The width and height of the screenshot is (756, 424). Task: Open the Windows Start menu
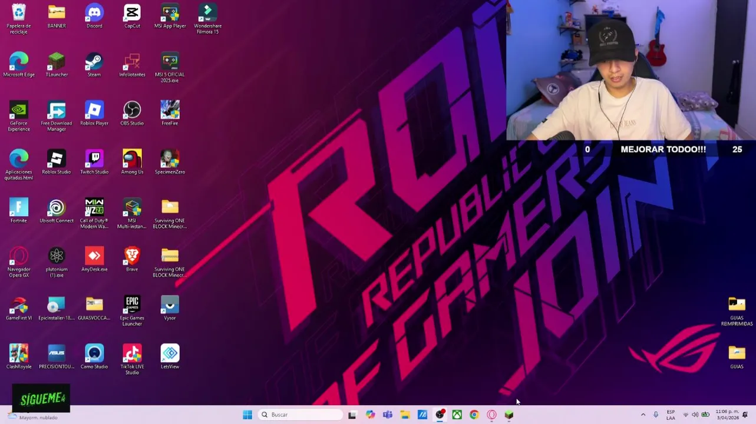247,415
